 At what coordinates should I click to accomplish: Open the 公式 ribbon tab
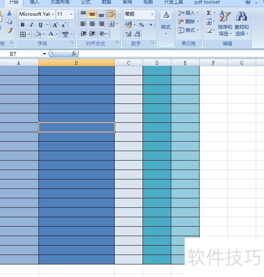pyautogui.click(x=86, y=2)
